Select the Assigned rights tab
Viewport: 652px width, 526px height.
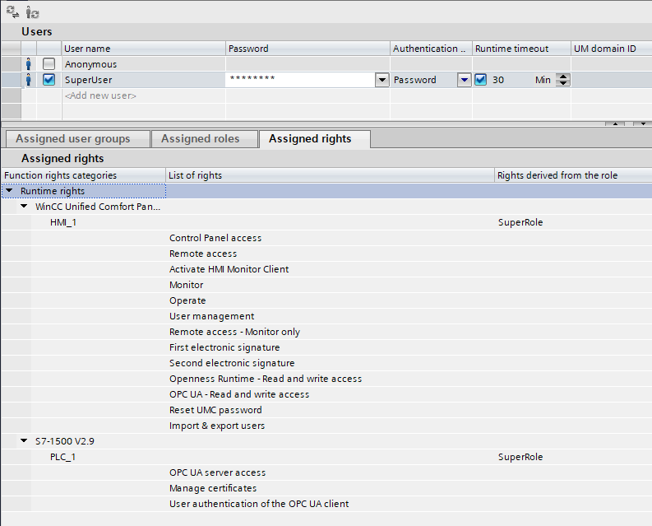(x=314, y=138)
